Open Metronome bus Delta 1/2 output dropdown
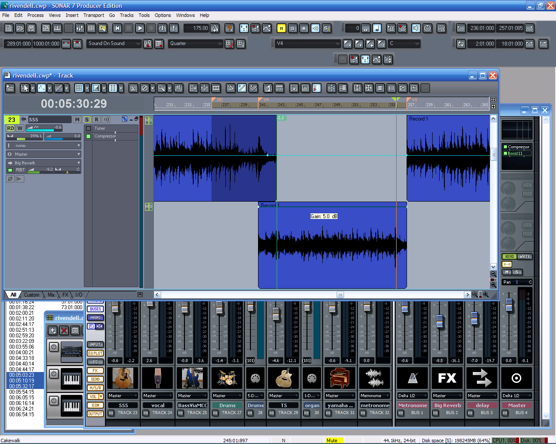The height and width of the screenshot is (444, 556). pos(413,396)
